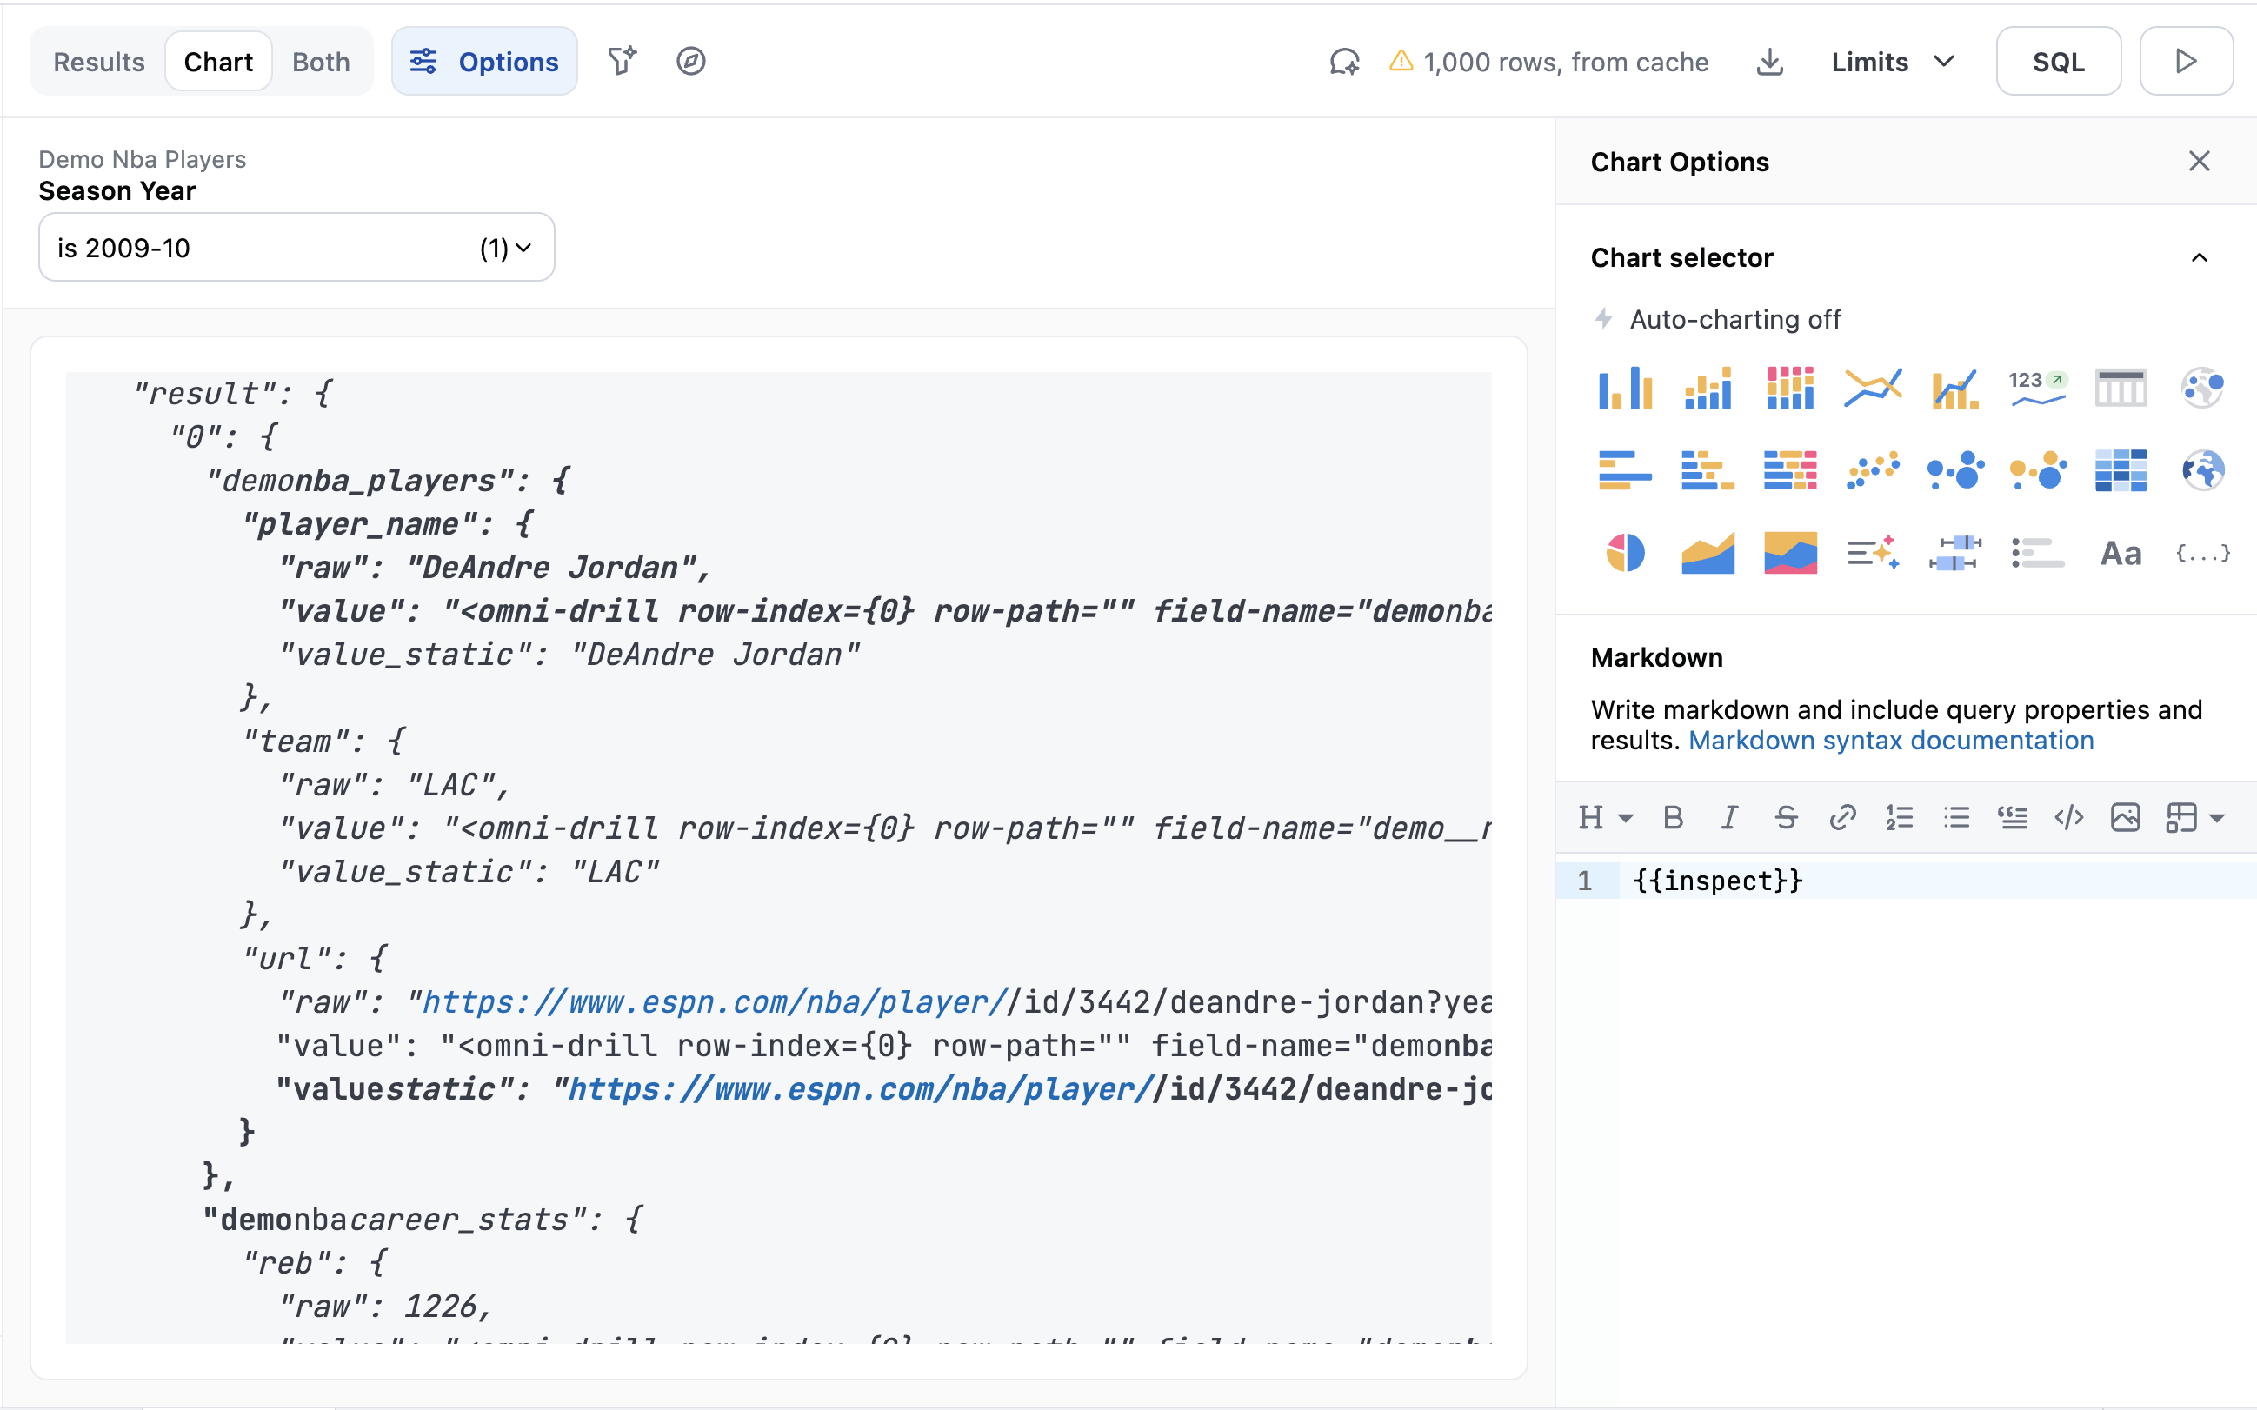The image size is (2257, 1410).
Task: Open the Season Year filter dropdown
Action: (x=296, y=247)
